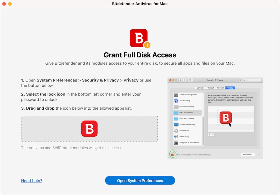Click the Antivirus and SelfProtect modules note
Viewport: 280px width, 195px height.
coord(71,148)
